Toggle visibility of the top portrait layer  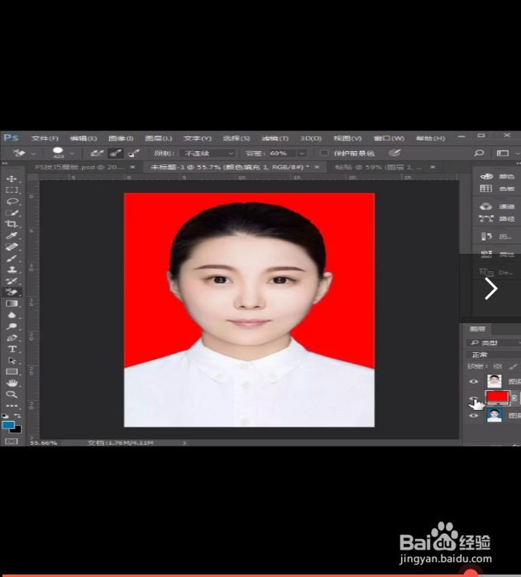474,382
